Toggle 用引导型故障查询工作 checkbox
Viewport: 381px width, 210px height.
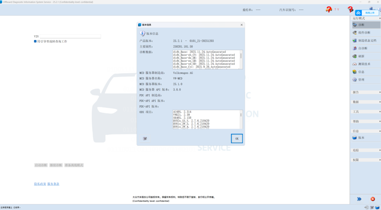tap(35, 42)
